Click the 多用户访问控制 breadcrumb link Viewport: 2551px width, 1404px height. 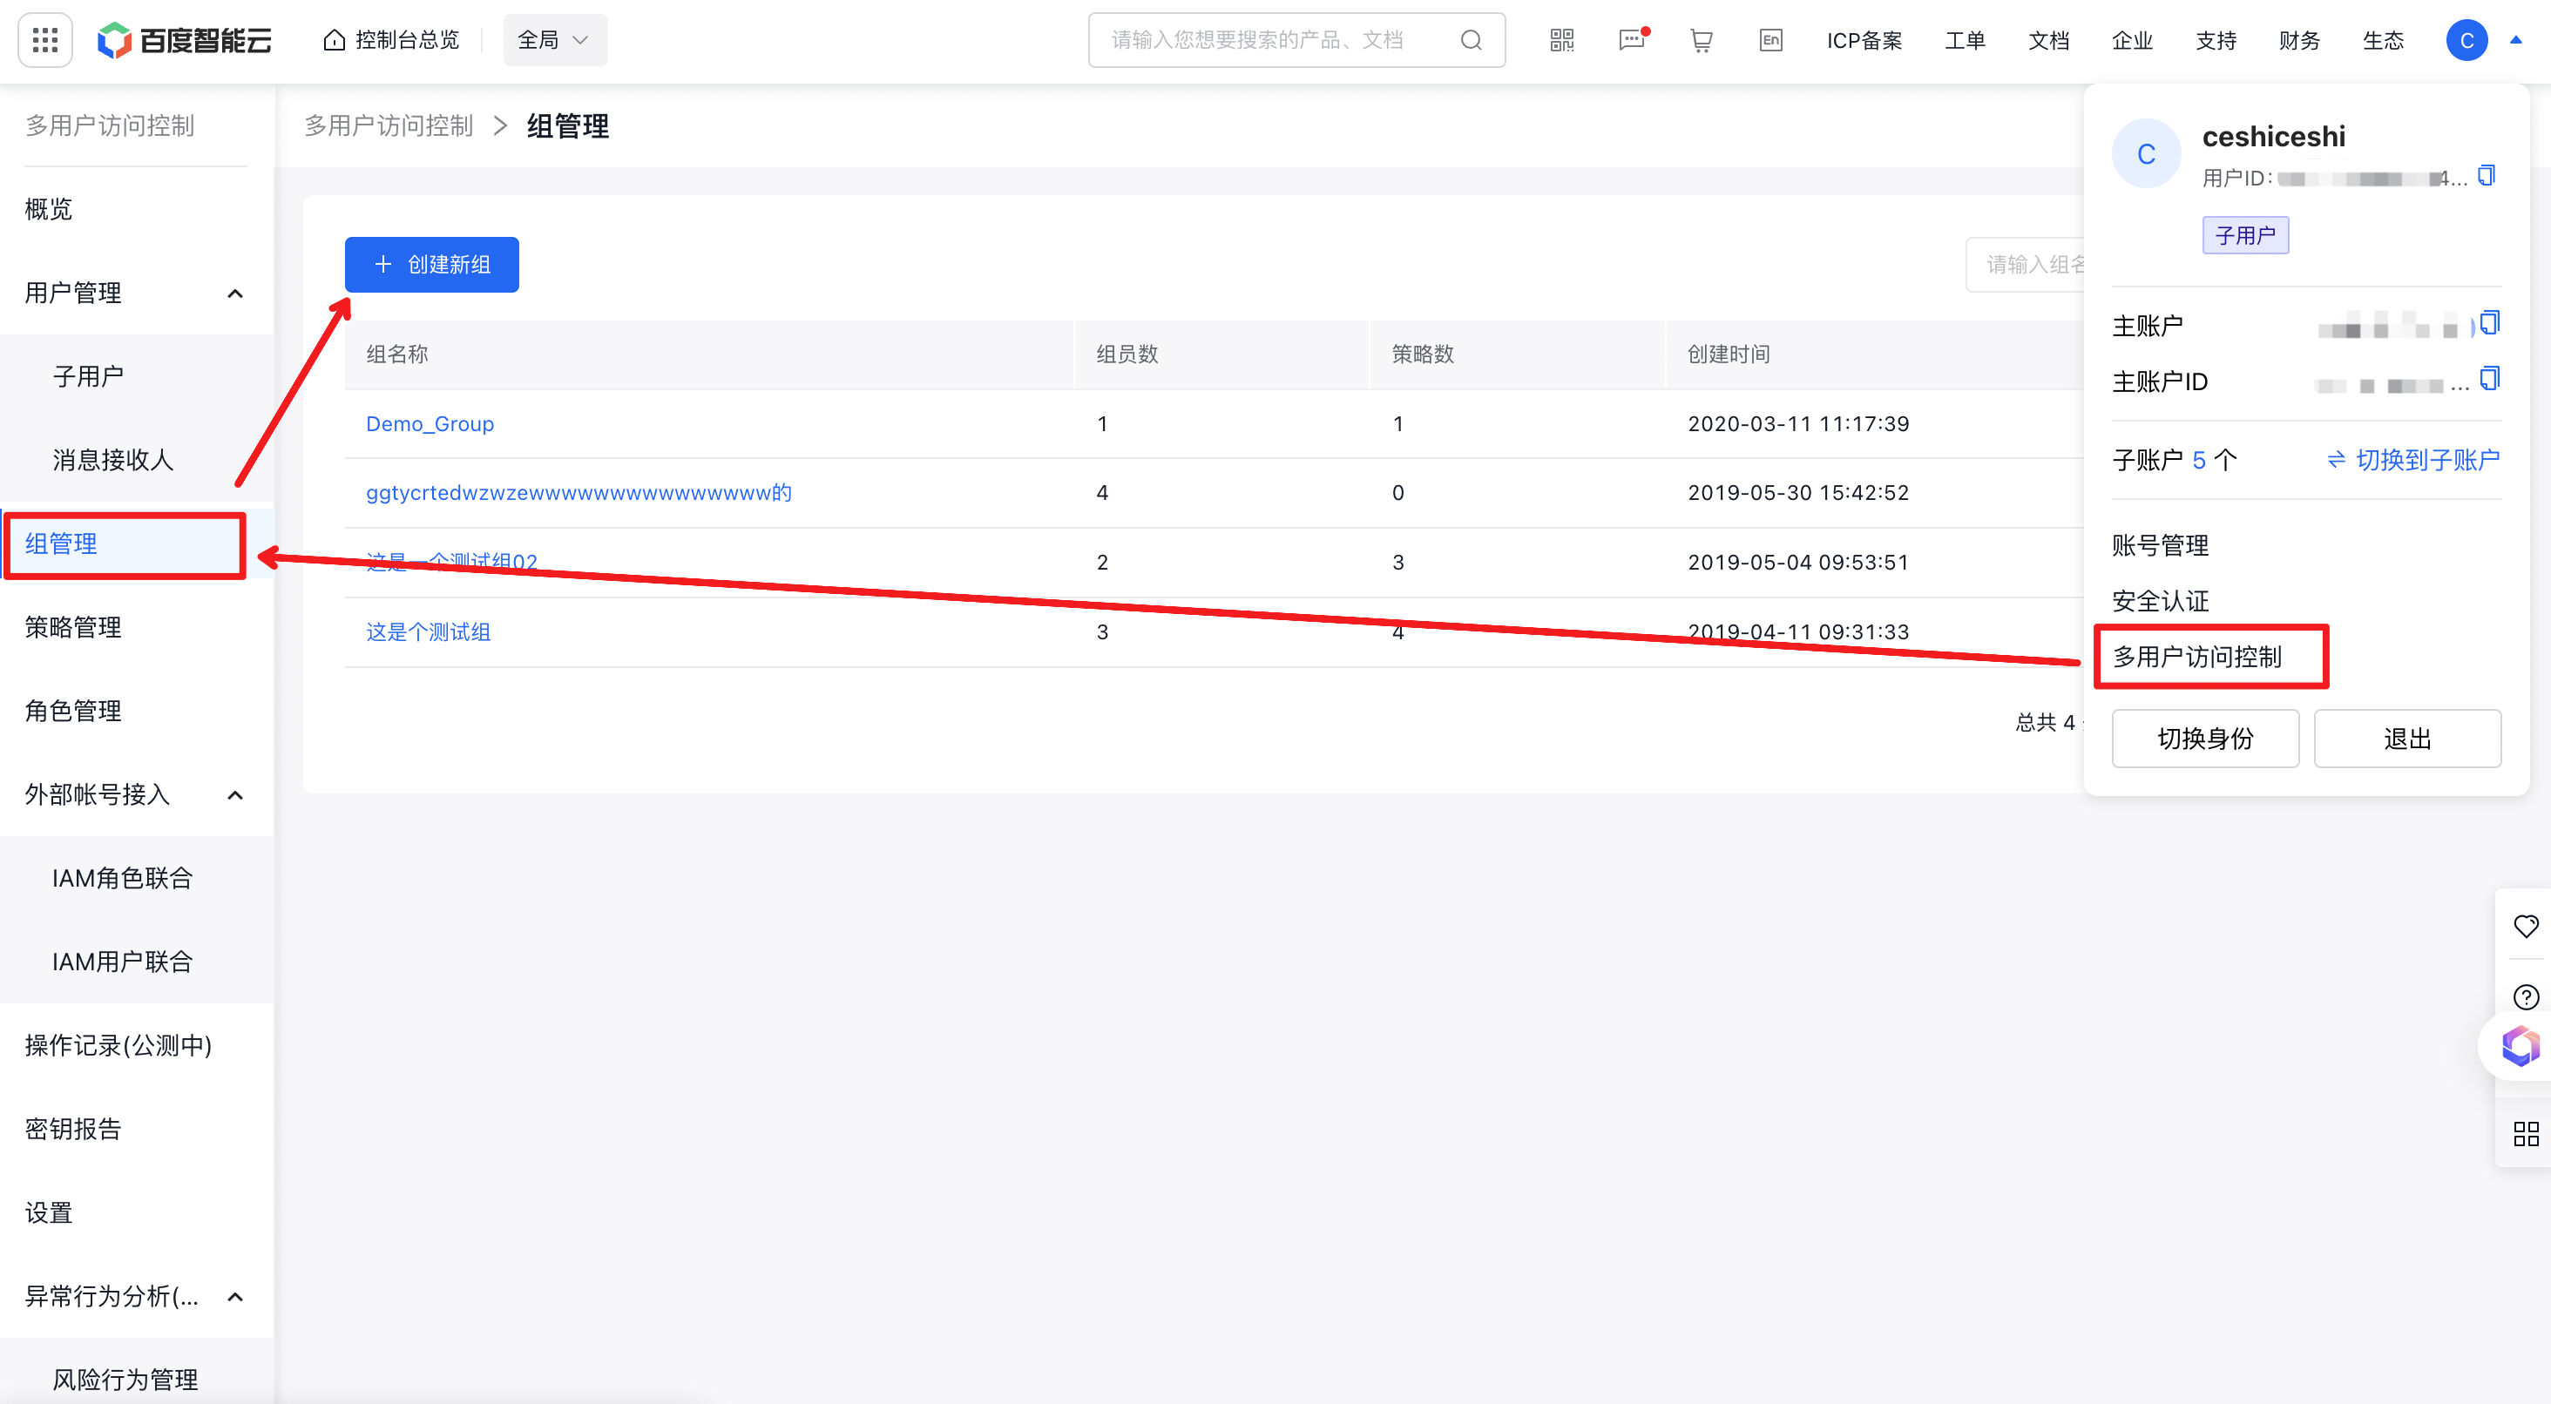pyautogui.click(x=389, y=125)
